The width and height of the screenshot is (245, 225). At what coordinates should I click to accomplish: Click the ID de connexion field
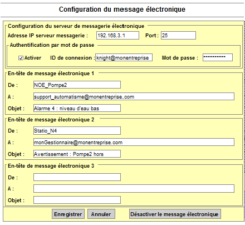click(124, 57)
